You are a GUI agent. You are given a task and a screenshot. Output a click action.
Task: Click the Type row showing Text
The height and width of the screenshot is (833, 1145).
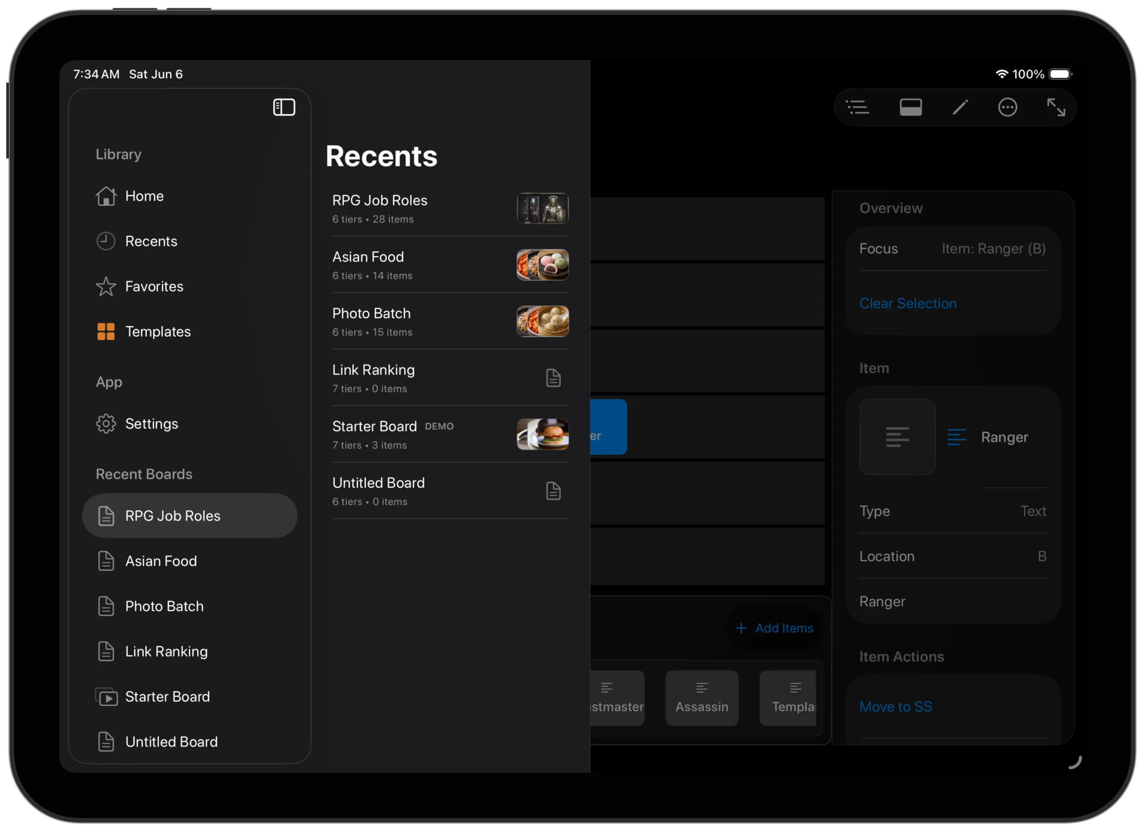click(953, 511)
